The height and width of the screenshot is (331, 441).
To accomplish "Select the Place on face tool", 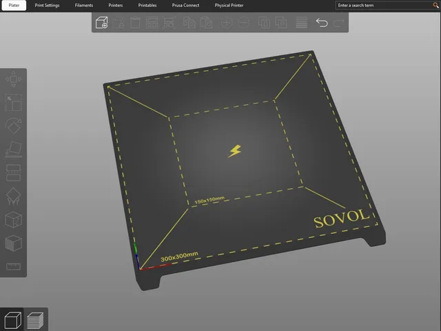I will pyautogui.click(x=13, y=149).
